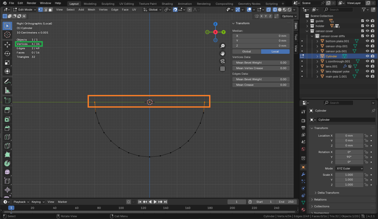Select the Smooth tool in toolbar
The width and height of the screenshot is (378, 219).
click(x=8, y=172)
